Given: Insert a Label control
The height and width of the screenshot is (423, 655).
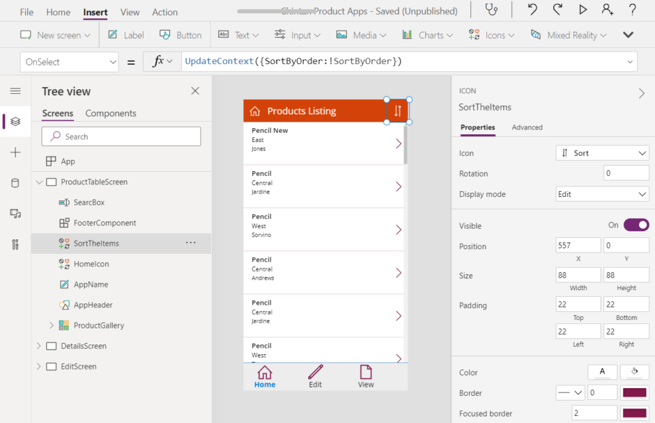Looking at the screenshot, I should [x=125, y=35].
